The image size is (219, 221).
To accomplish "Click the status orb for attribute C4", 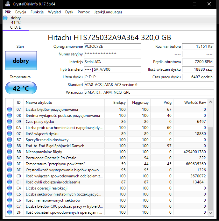I will coord(10,188).
